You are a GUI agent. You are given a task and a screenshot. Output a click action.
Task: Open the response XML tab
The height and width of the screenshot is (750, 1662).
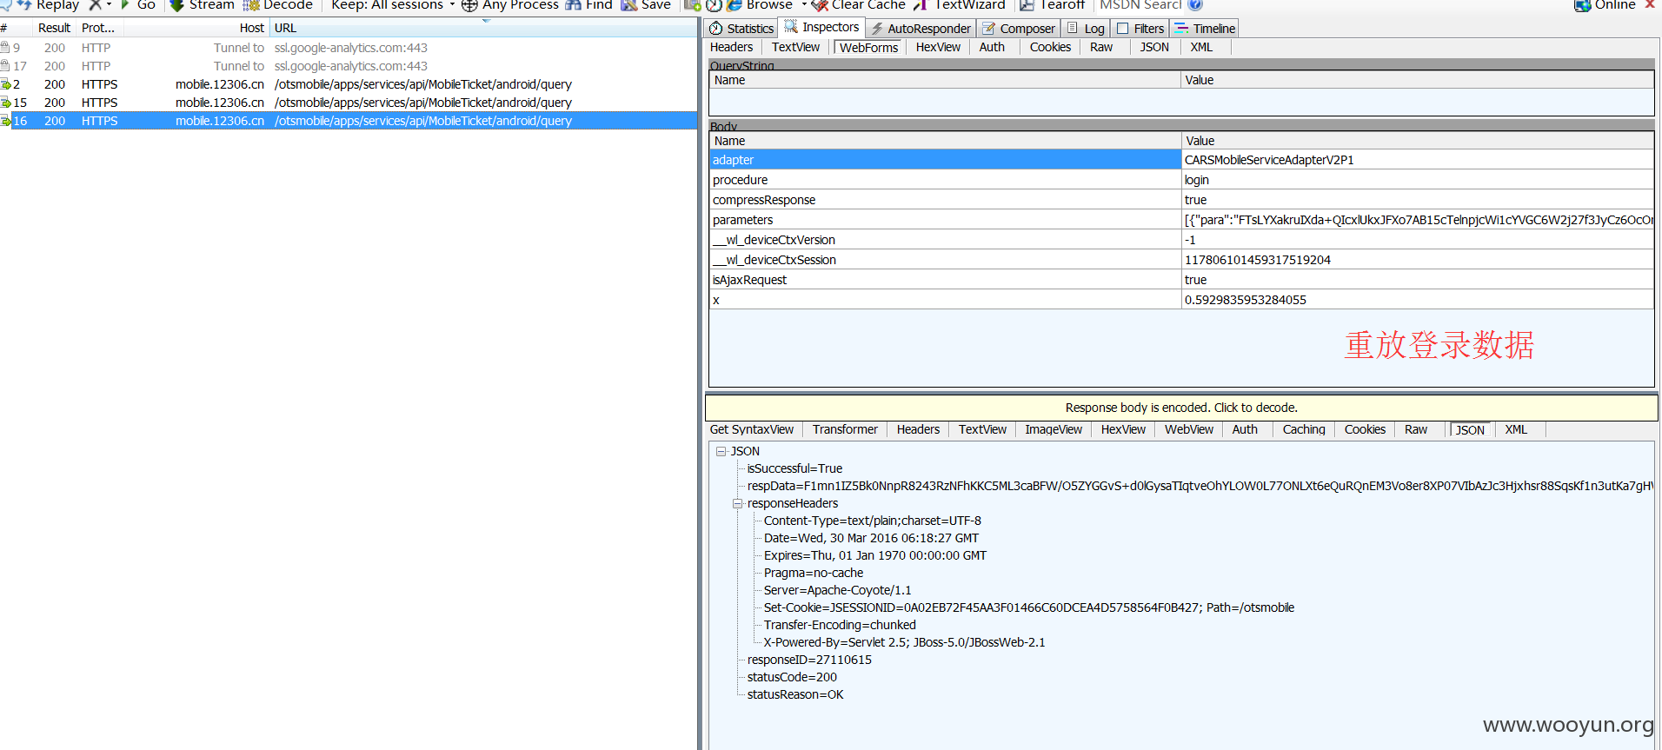click(x=1516, y=429)
